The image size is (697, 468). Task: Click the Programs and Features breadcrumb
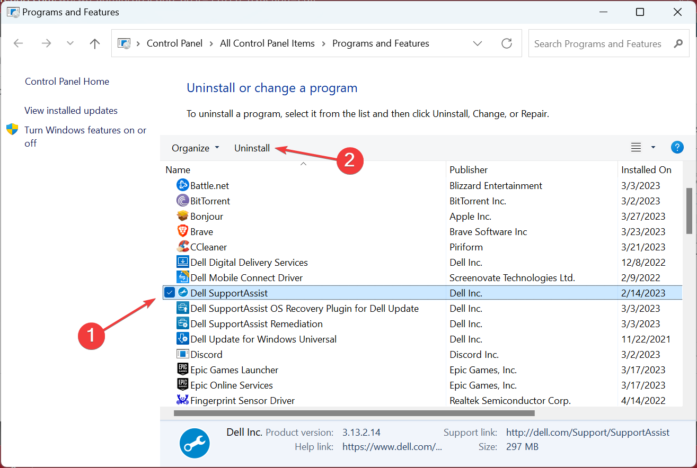(381, 43)
